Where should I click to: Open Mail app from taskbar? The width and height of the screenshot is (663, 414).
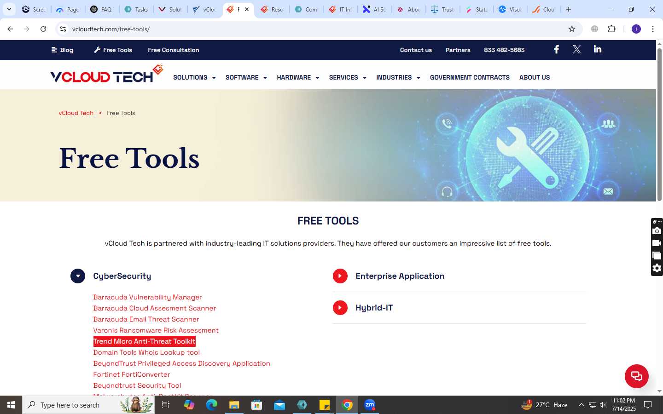279,405
